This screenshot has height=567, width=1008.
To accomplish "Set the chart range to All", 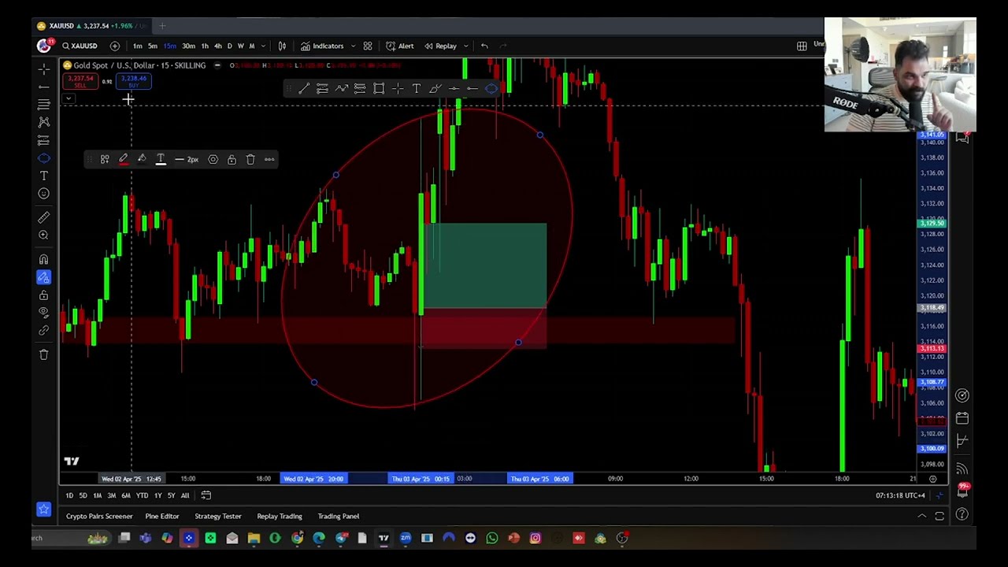I will tap(185, 495).
